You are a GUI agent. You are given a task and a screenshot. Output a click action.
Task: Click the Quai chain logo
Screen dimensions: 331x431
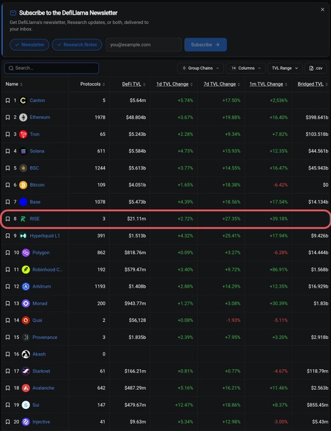(26, 320)
